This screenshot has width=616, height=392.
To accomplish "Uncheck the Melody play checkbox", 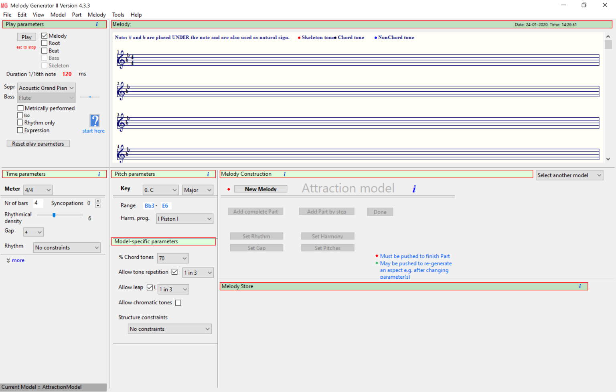I will 44,35.
